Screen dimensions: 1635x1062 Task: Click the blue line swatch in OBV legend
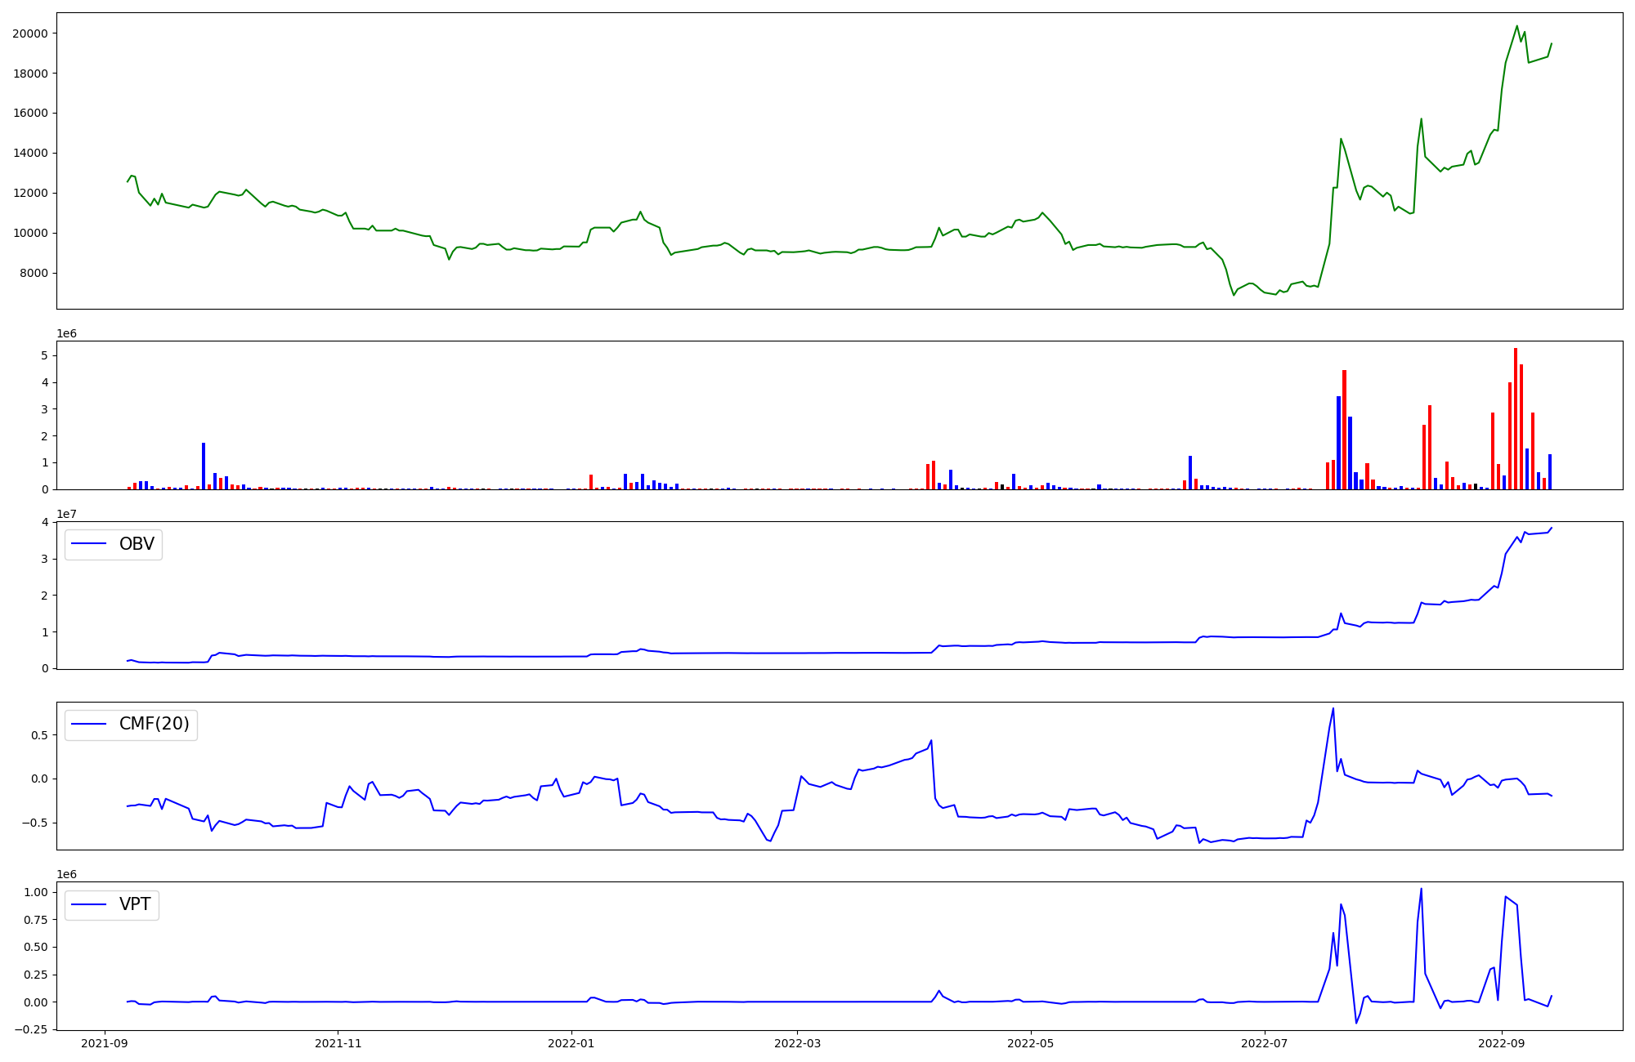point(89,544)
